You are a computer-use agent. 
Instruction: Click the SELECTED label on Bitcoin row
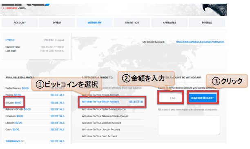pos(136,102)
